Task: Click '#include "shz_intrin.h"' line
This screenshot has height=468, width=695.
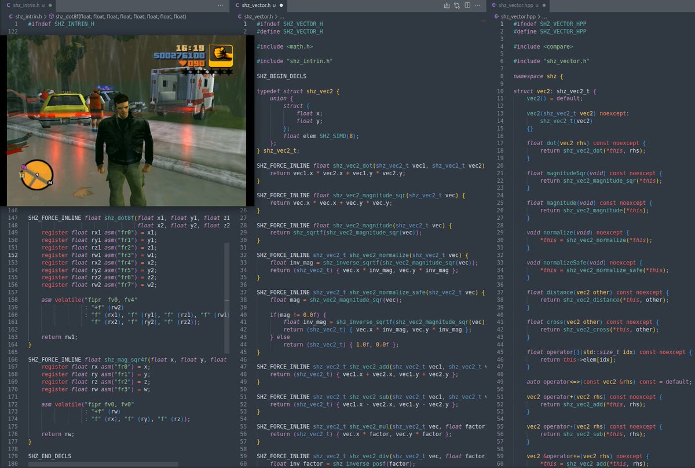Action: [x=295, y=61]
